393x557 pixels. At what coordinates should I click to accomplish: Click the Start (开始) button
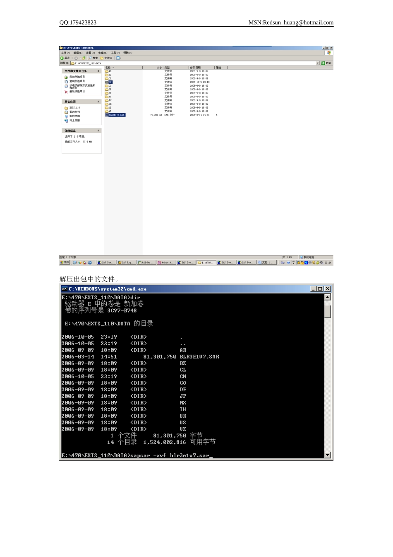(x=65, y=262)
